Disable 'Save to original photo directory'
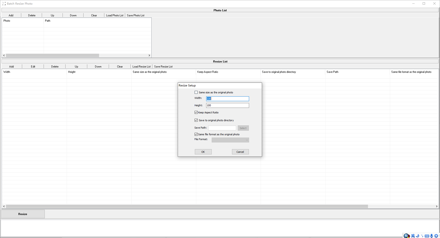 196,120
